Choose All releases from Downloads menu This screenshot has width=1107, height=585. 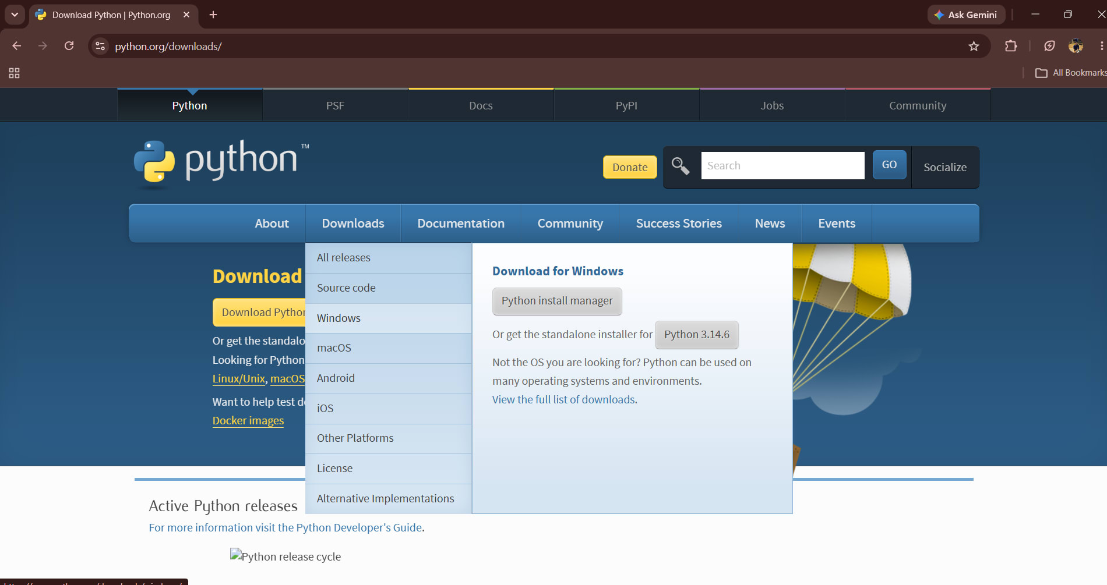389,258
